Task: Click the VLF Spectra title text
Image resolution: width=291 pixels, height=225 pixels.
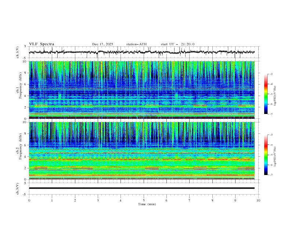Action: (42, 44)
